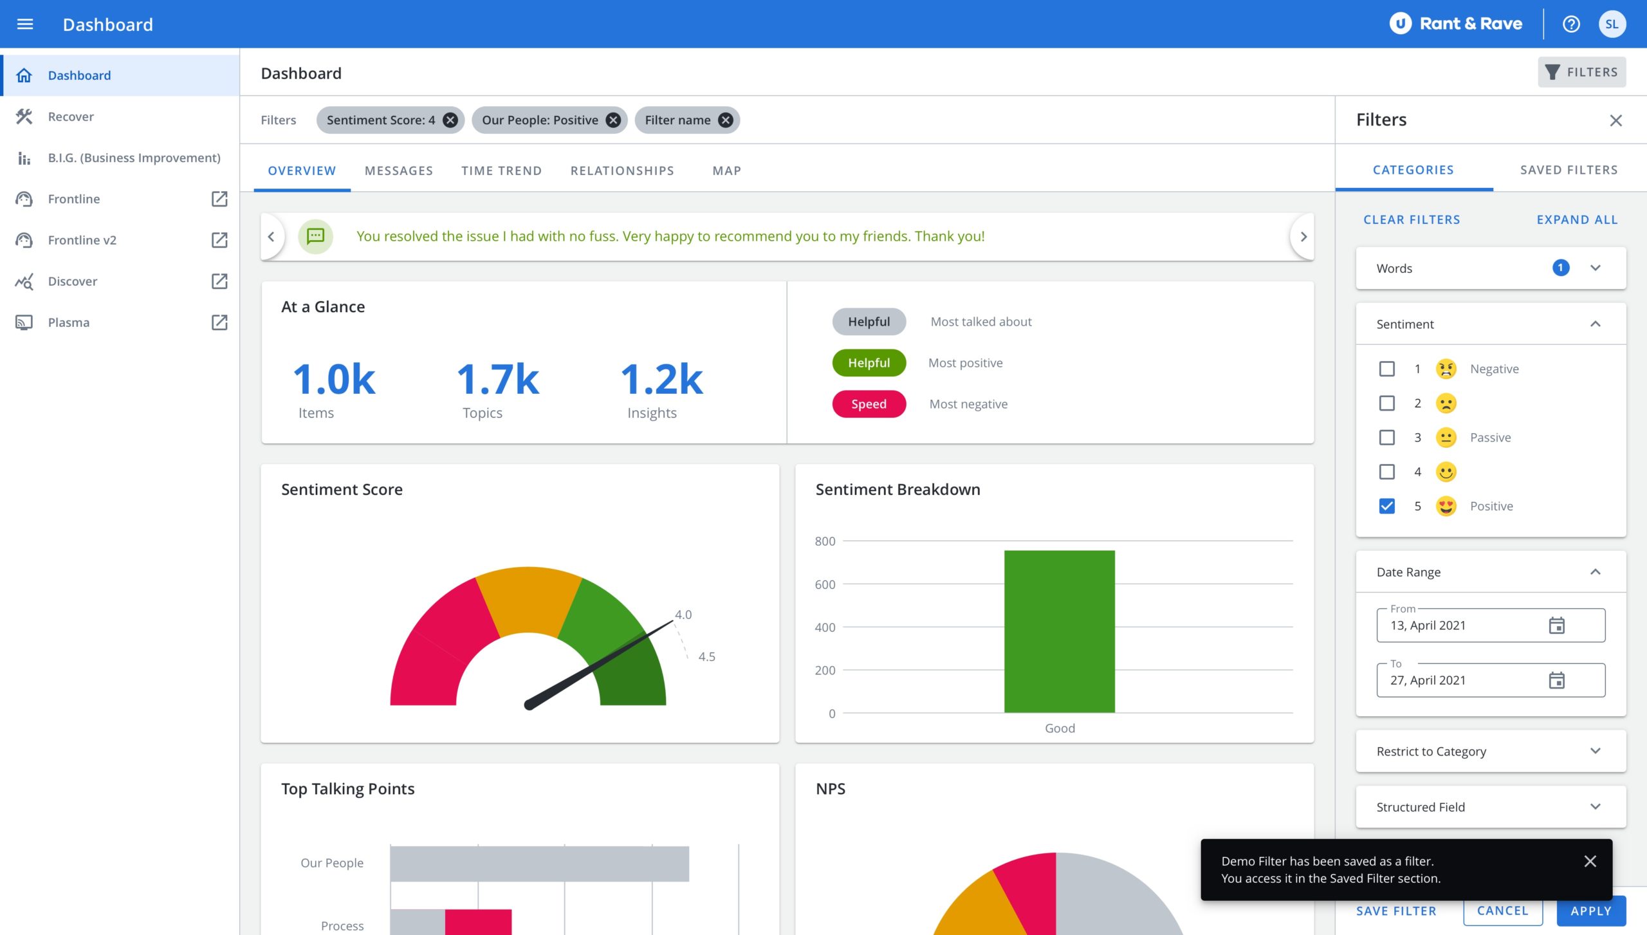Show previous comment in carousel
Image resolution: width=1647 pixels, height=935 pixels.
click(x=271, y=237)
